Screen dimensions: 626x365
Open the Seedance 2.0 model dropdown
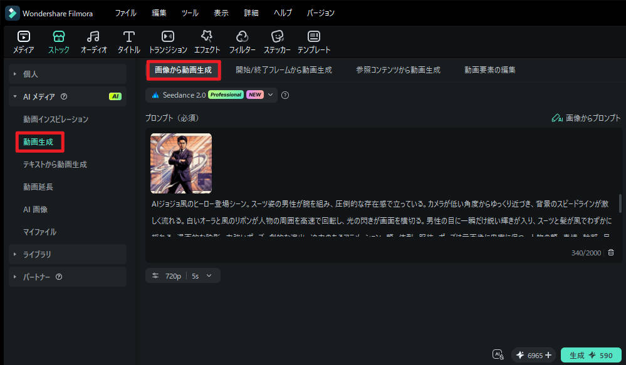(x=212, y=95)
